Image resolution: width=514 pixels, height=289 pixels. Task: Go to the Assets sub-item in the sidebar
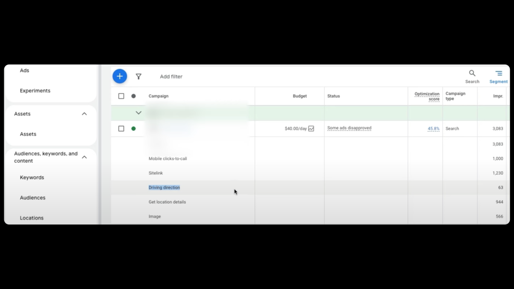click(x=28, y=134)
